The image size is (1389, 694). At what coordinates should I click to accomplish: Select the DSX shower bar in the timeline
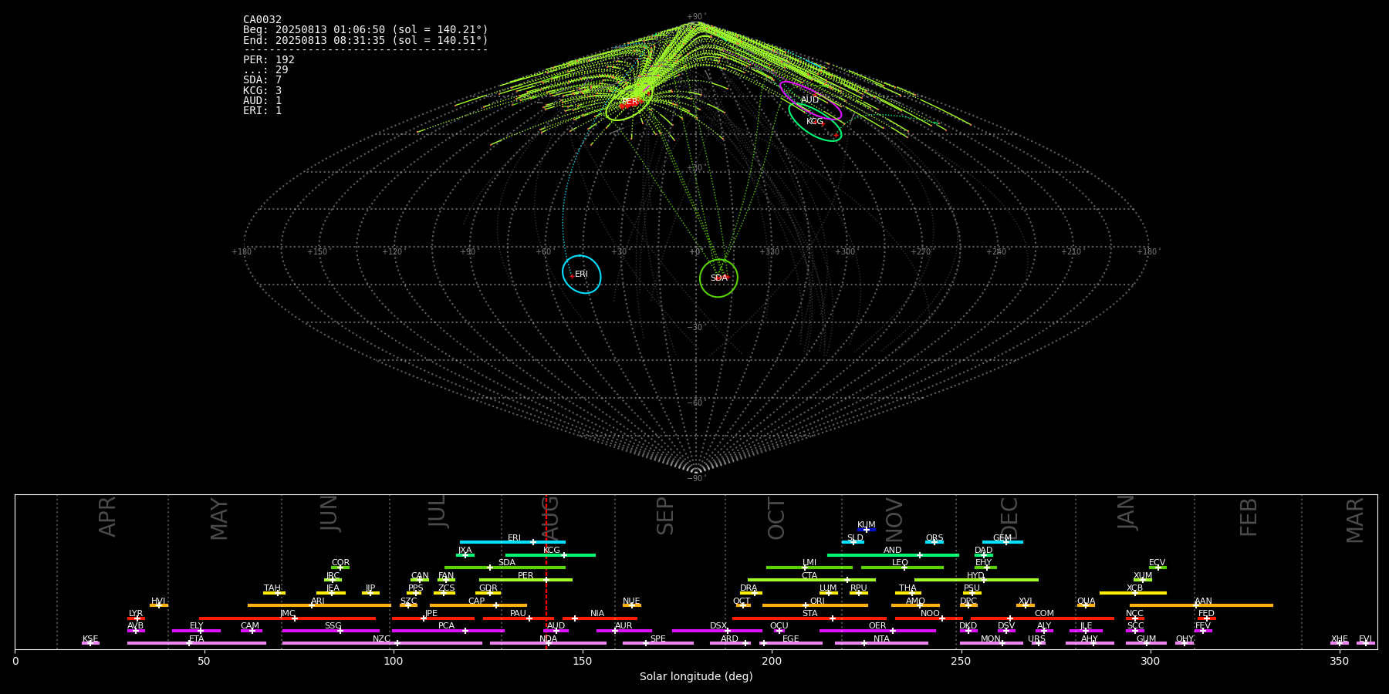pos(717,631)
